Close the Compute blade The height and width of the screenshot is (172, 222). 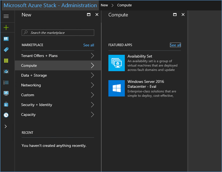tap(183, 14)
